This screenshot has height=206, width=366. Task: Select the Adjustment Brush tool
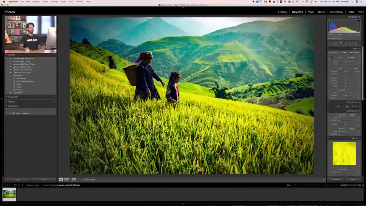(x=357, y=43)
